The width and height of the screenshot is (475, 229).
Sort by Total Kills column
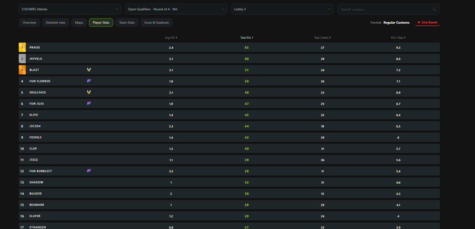pos(247,38)
